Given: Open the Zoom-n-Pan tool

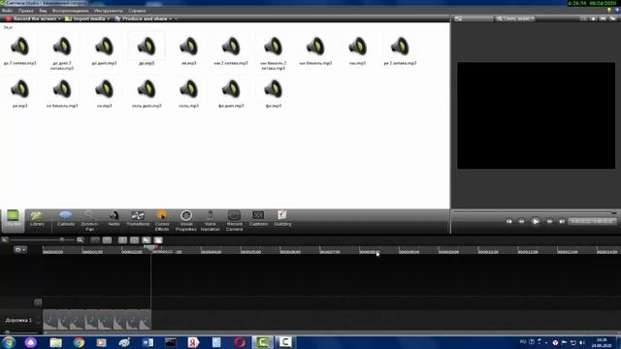Looking at the screenshot, I should click(x=89, y=221).
